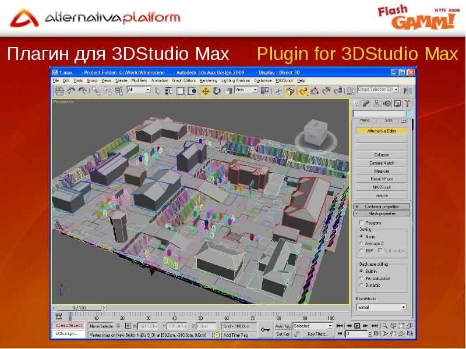This screenshot has width=466, height=349.
Task: Click the Alternativa Editor utility button
Action: point(382,130)
